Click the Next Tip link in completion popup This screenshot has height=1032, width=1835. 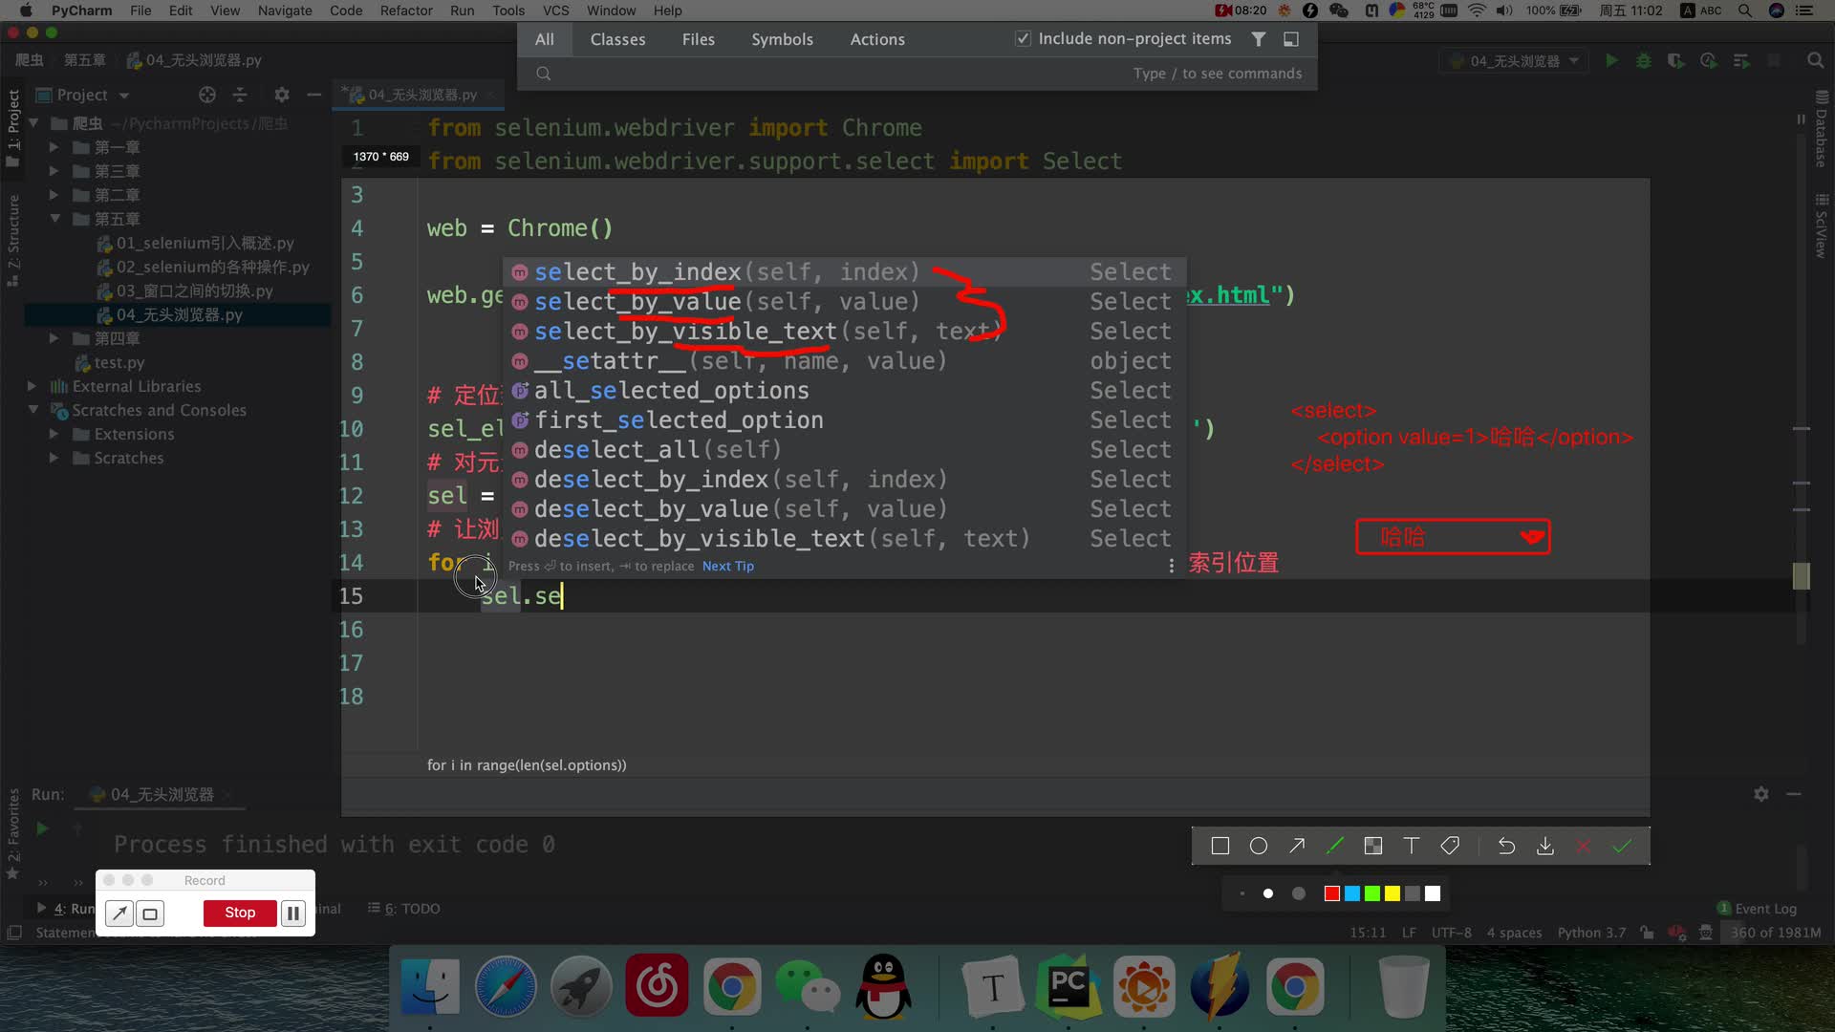click(728, 566)
